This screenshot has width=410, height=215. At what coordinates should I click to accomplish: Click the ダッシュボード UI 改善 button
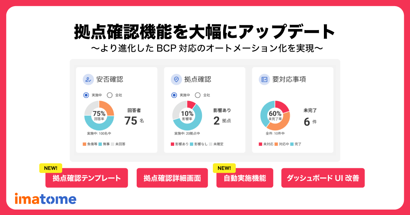(x=323, y=178)
